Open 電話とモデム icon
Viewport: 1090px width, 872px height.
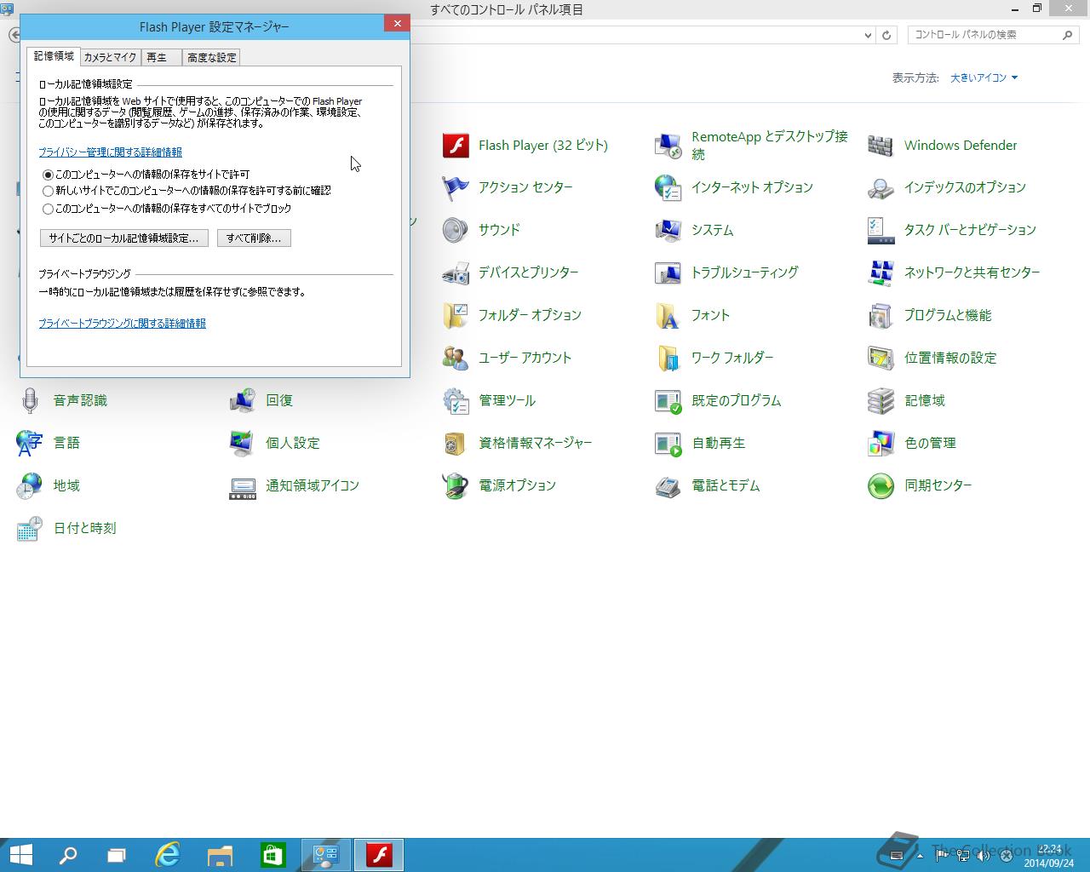click(x=668, y=486)
